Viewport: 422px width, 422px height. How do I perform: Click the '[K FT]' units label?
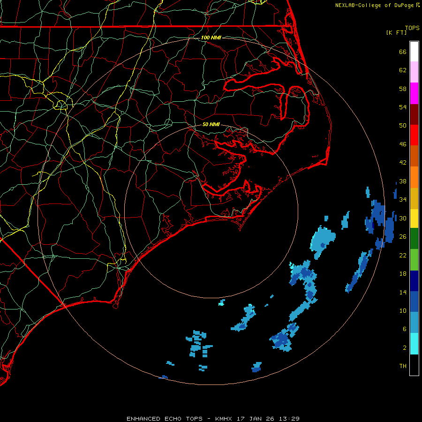click(x=396, y=32)
